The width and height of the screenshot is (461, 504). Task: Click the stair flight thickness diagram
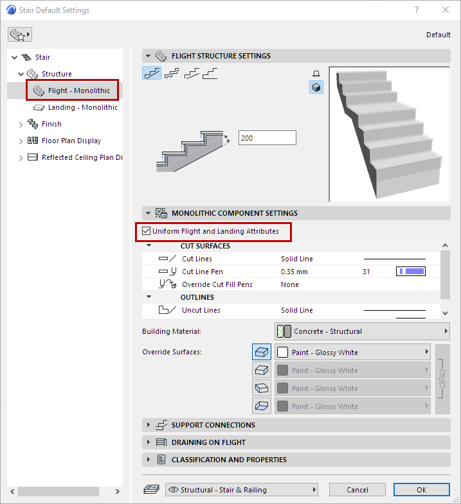192,152
